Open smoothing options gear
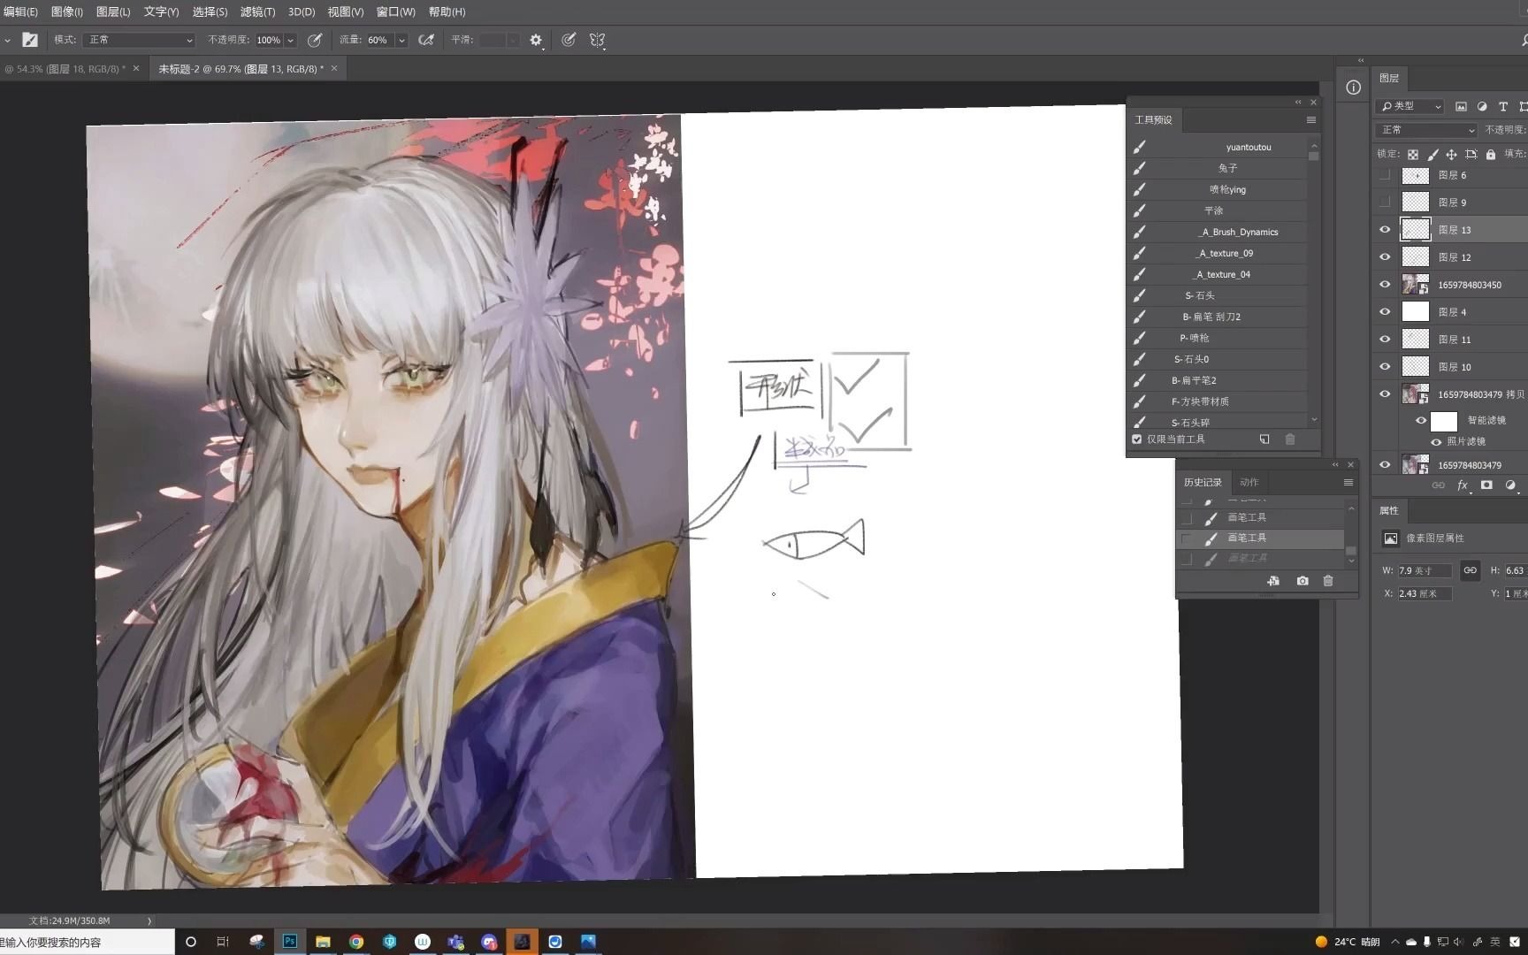This screenshot has height=955, width=1528. [x=535, y=40]
